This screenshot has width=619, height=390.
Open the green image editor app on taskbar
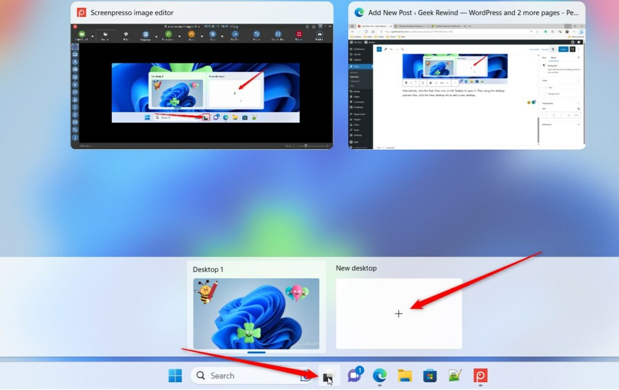[455, 376]
